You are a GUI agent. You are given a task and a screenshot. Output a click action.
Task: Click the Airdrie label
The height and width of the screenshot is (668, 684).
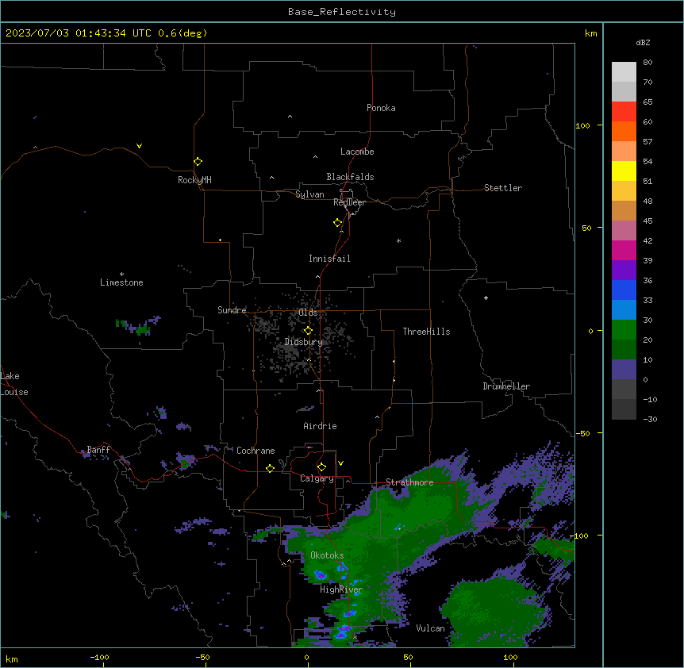coord(320,426)
